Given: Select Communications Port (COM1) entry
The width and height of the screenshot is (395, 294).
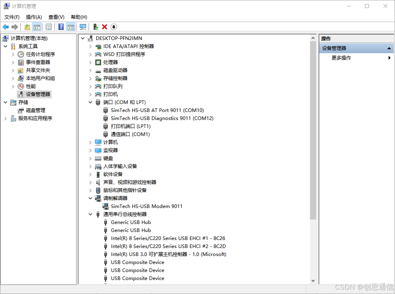Looking at the screenshot, I should 130,134.
